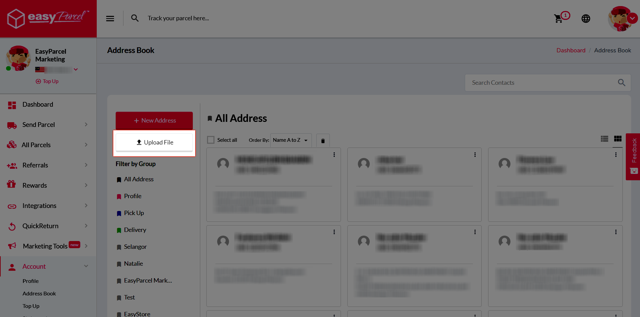Open the Address Book submenu item

tap(39, 294)
